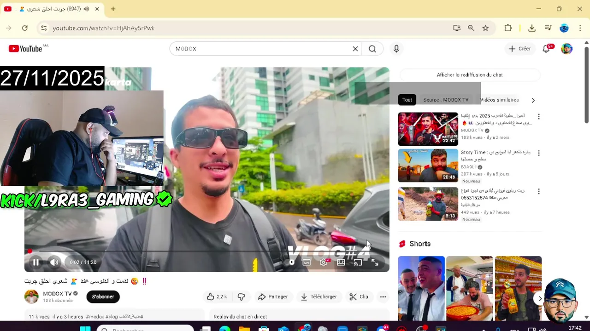Open the Story Time 20:46 video thumbnail
This screenshot has height=331, width=590.
pos(428,165)
